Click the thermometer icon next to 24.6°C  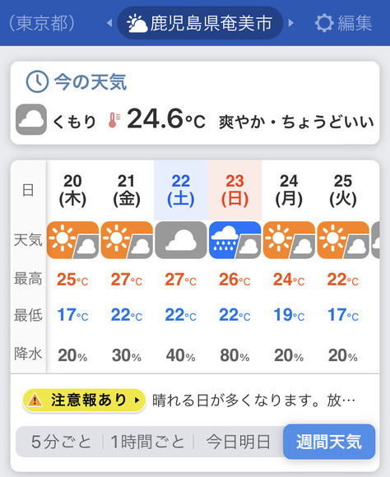point(114,120)
